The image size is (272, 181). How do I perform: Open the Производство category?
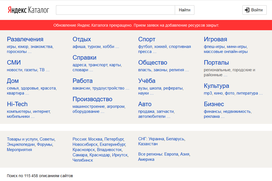(93, 99)
